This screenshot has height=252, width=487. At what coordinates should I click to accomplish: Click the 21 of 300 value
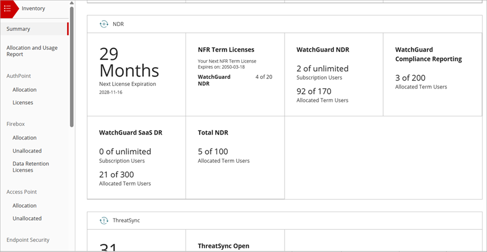pyautogui.click(x=116, y=175)
